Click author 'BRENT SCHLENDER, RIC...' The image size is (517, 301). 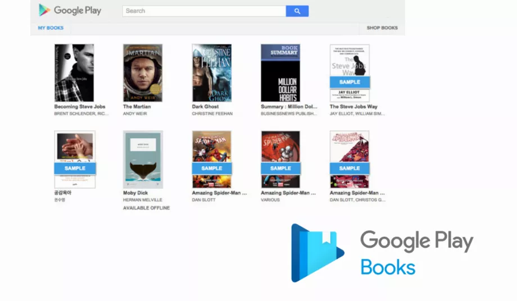[81, 113]
